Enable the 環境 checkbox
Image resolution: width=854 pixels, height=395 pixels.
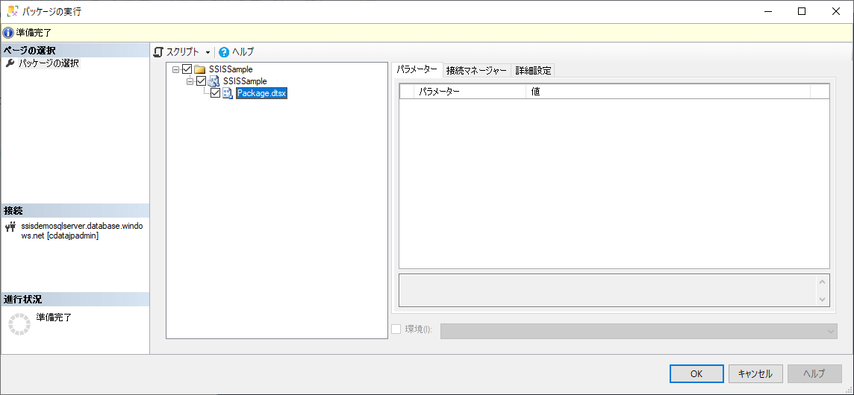click(396, 329)
